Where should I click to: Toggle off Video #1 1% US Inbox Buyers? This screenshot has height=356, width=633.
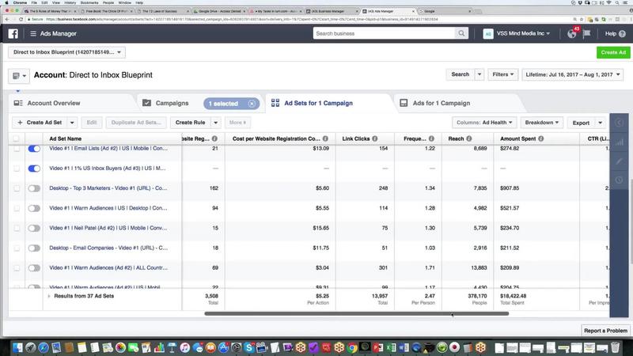pyautogui.click(x=34, y=169)
